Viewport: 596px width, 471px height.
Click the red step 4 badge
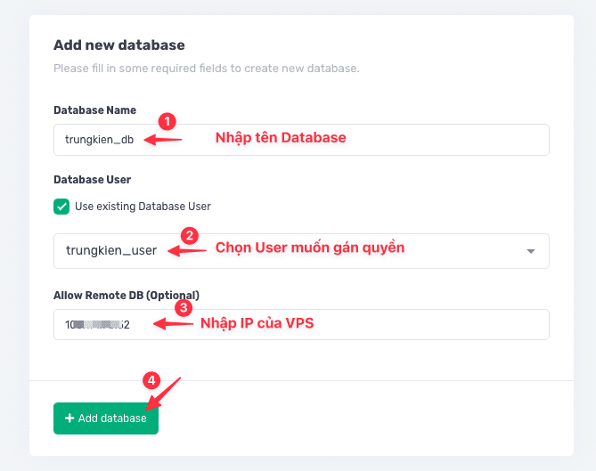[151, 380]
